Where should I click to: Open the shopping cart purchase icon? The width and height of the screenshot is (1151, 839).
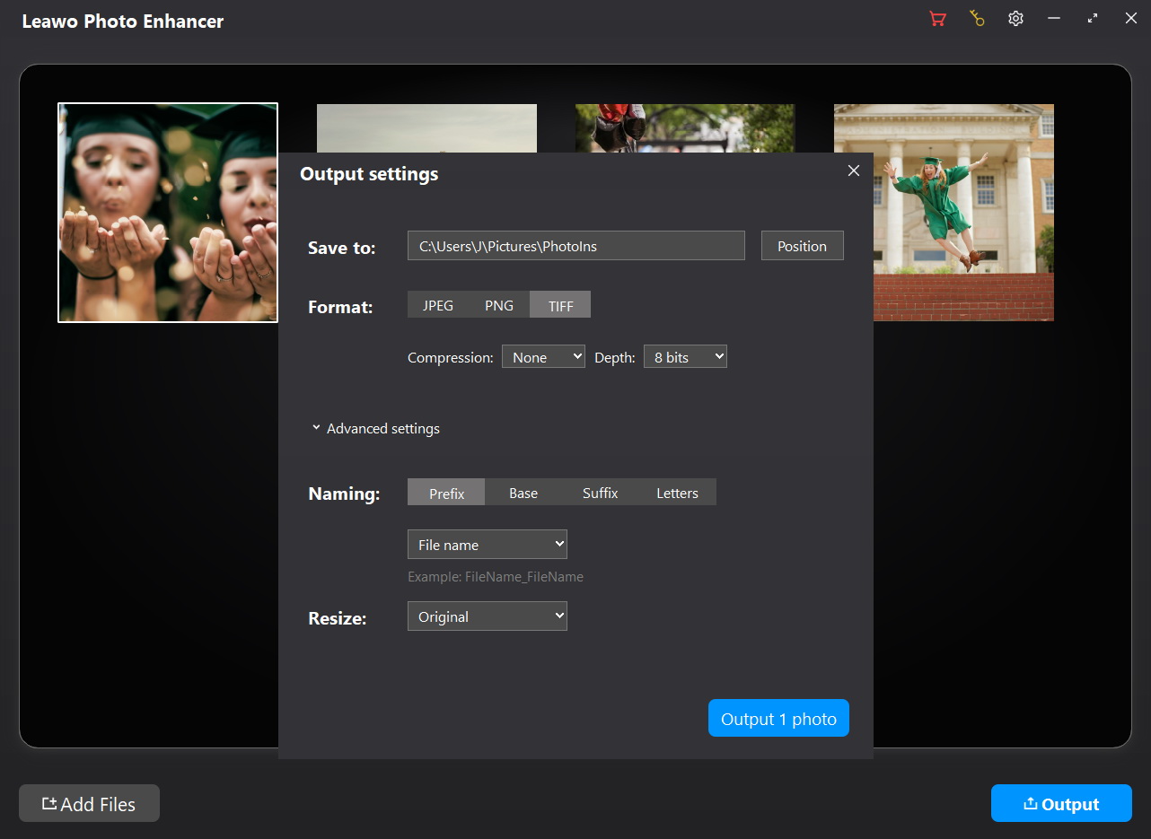tap(937, 19)
